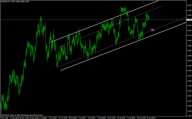Click the 4 May 2009 date label
192x119 pixels.
click(4, 118)
